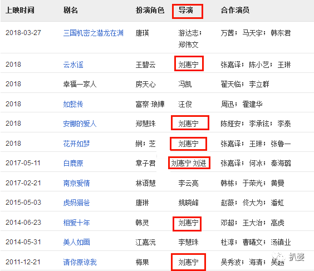This screenshot has height=271, width=314.
Task: Click directors 刘惠宁 刘进 in 白鹿原 row
Action: click(x=189, y=163)
